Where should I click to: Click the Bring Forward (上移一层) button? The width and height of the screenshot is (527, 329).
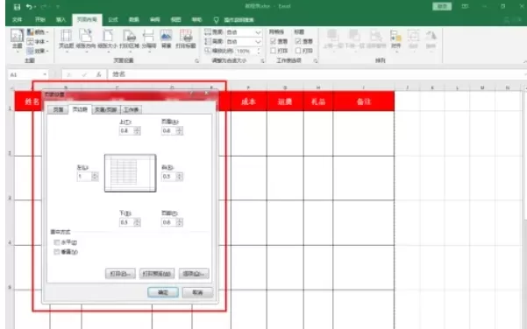pos(333,39)
